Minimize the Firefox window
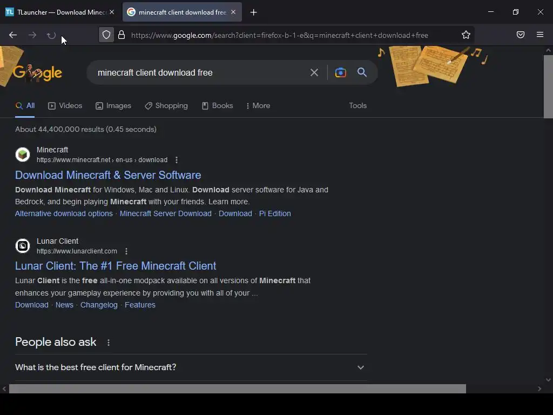The image size is (553, 415). click(490, 12)
